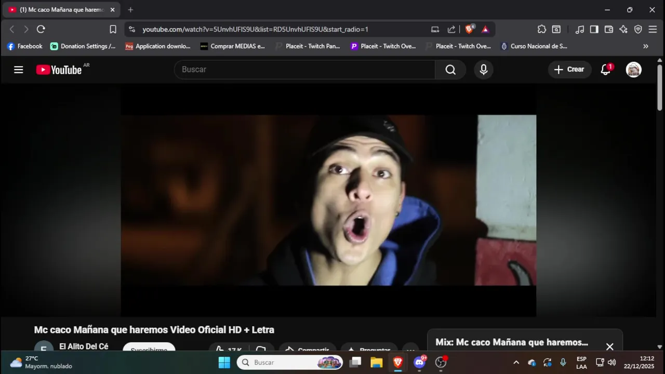Open a new browser tab

pos(130,10)
